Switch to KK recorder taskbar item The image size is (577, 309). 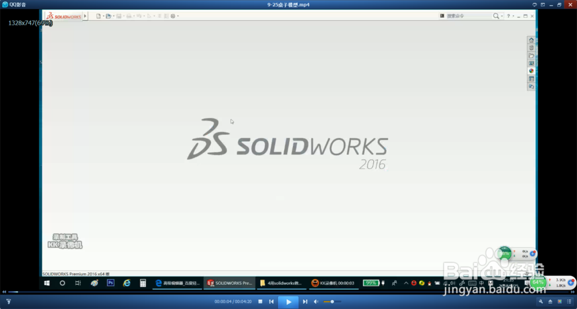coord(334,283)
